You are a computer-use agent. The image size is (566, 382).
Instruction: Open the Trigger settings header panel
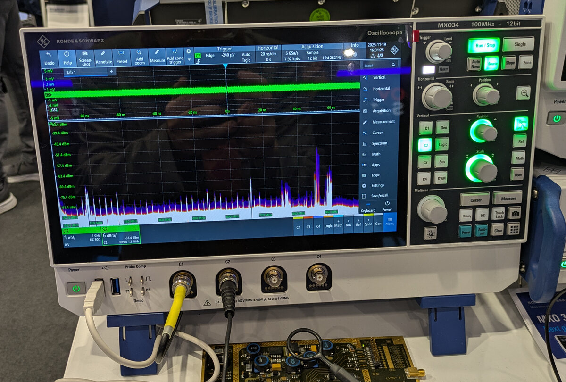224,55
